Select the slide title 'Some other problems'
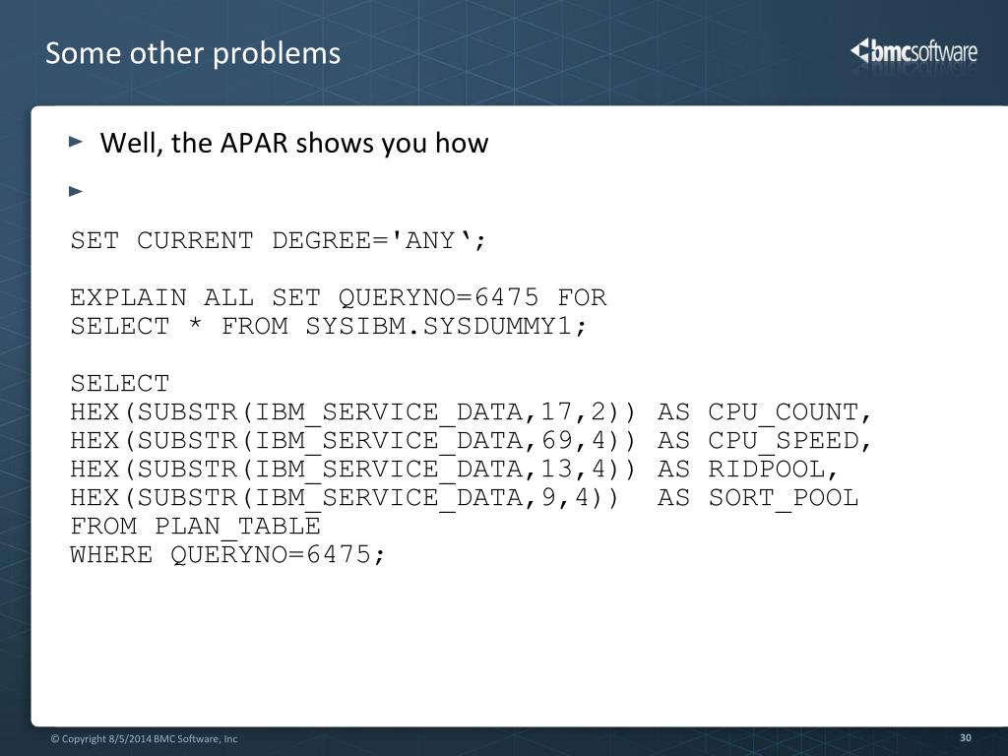The width and height of the screenshot is (1008, 756). [x=193, y=53]
